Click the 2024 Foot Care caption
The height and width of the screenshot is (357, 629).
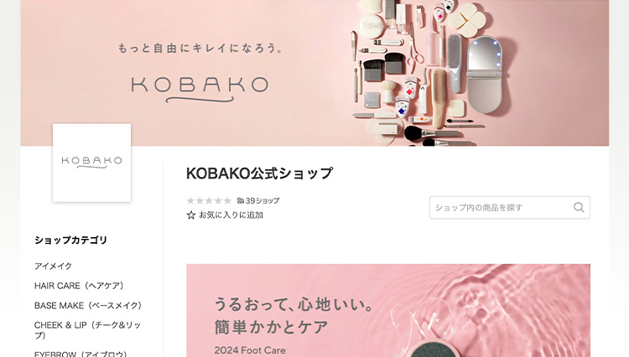pos(250,350)
